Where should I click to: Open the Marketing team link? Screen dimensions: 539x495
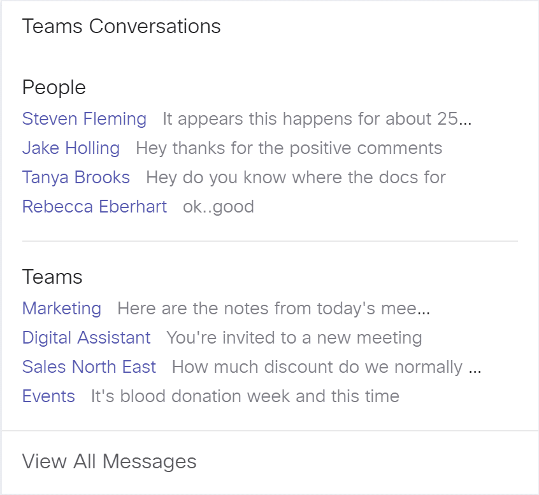[62, 308]
